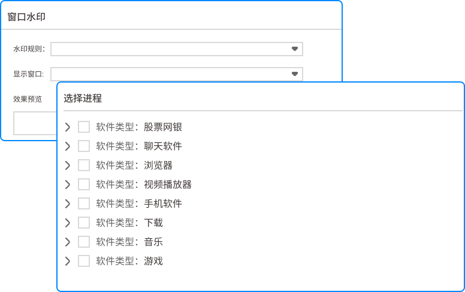Select the 软件类型: 音乐 row text
465x292 pixels.
click(129, 242)
